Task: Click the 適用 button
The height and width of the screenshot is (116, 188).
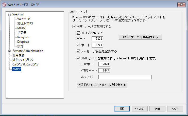Action: click(x=157, y=109)
